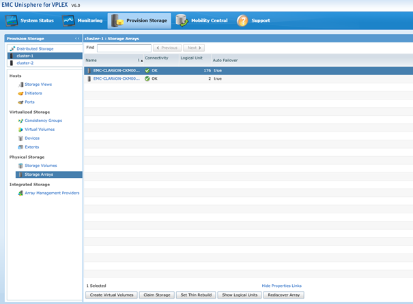Image resolution: width=413 pixels, height=304 pixels.
Task: Click OK status icon in the 176 row
Action: [147, 70]
